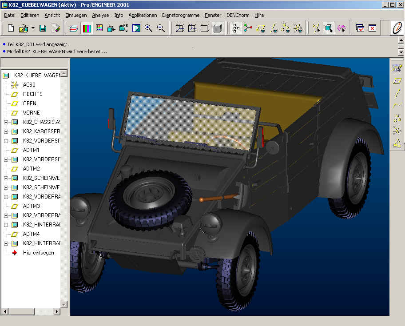
Task: Click the reorient view icon
Action: pyautogui.click(x=111, y=28)
